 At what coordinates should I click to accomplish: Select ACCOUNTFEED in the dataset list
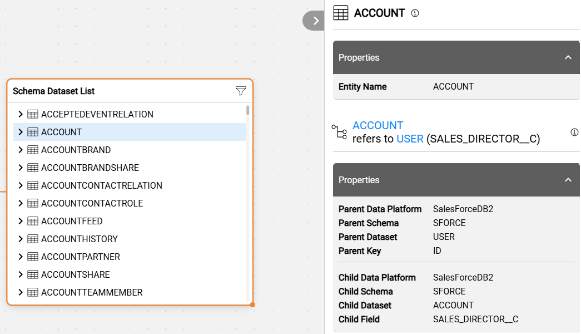point(72,221)
